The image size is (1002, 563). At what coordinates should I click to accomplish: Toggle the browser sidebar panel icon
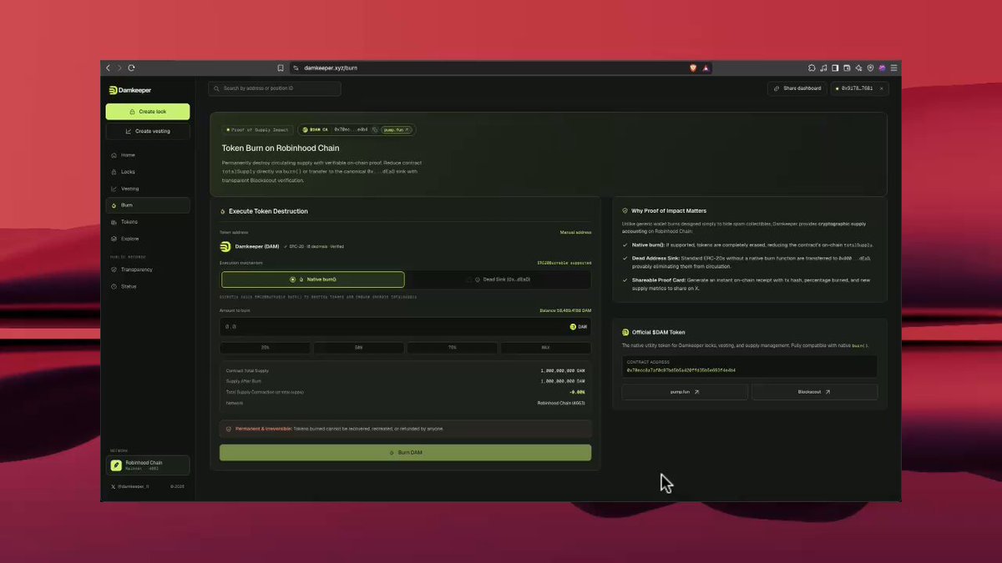pyautogui.click(x=835, y=68)
